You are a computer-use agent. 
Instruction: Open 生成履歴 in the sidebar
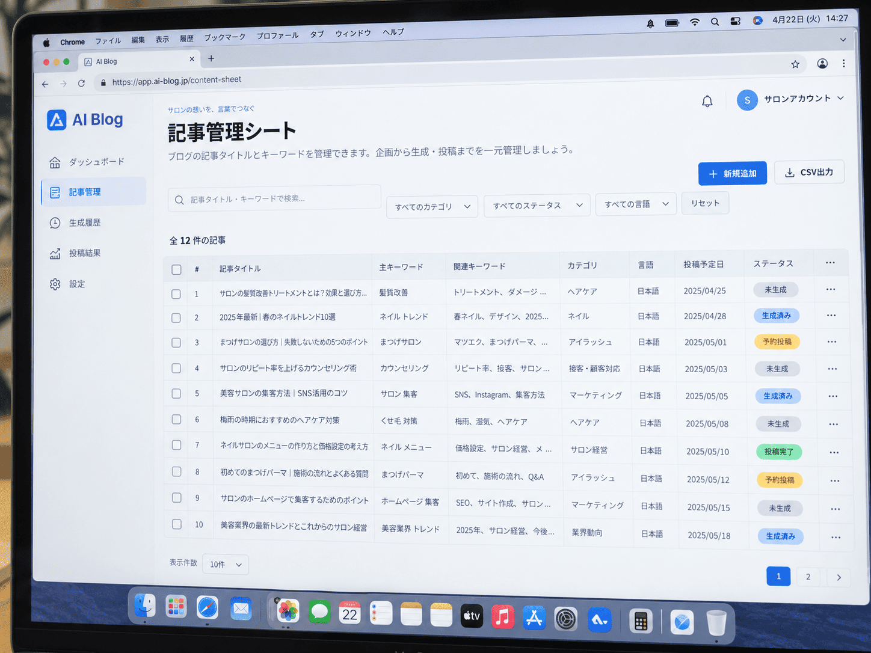pos(75,222)
